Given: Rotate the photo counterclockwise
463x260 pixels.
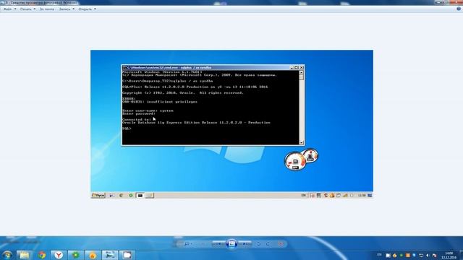Looking at the screenshot, I should (259, 244).
